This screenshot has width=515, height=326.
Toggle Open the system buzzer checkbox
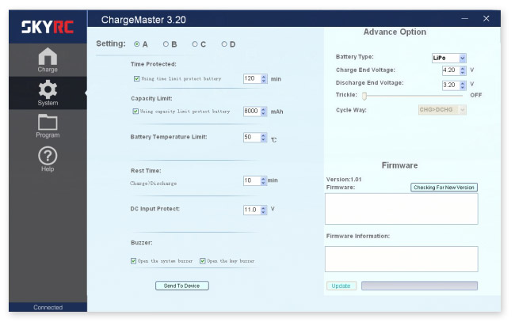pyautogui.click(x=133, y=261)
